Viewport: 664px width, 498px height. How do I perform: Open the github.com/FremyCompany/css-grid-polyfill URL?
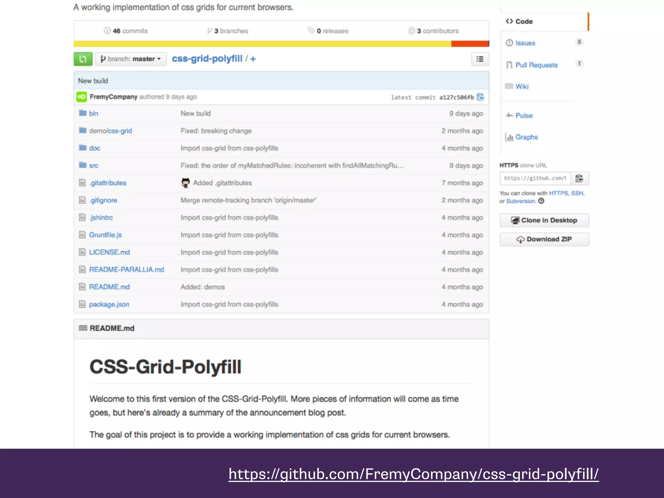pyautogui.click(x=413, y=474)
